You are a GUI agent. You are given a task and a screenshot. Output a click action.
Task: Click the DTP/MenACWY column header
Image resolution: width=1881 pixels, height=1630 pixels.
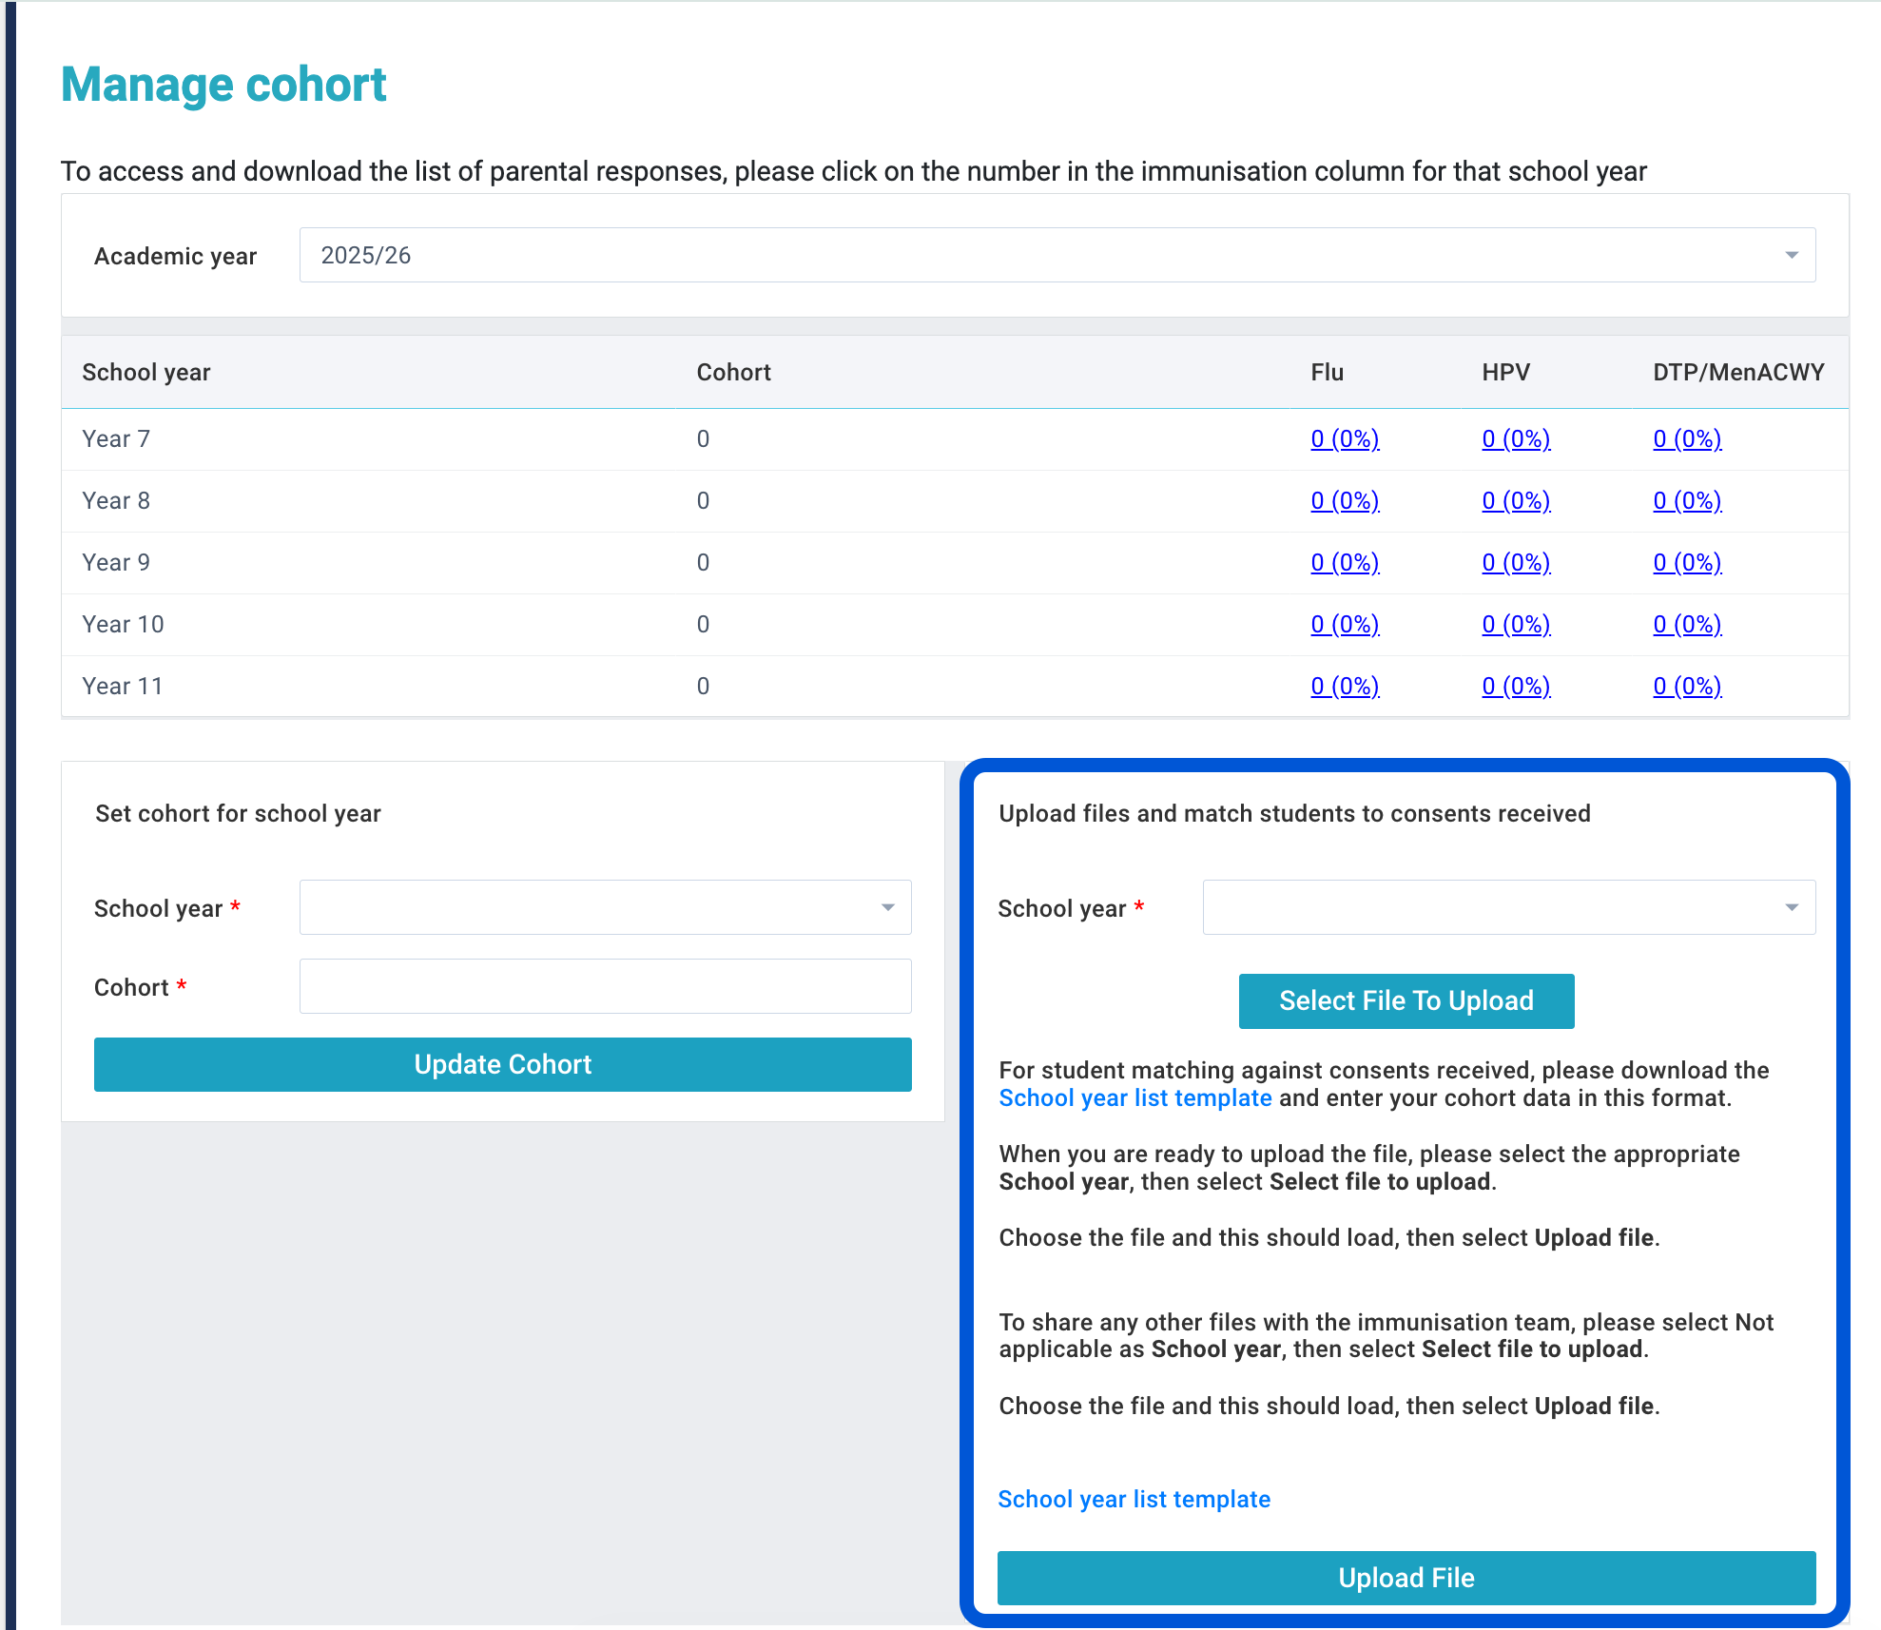(x=1737, y=372)
